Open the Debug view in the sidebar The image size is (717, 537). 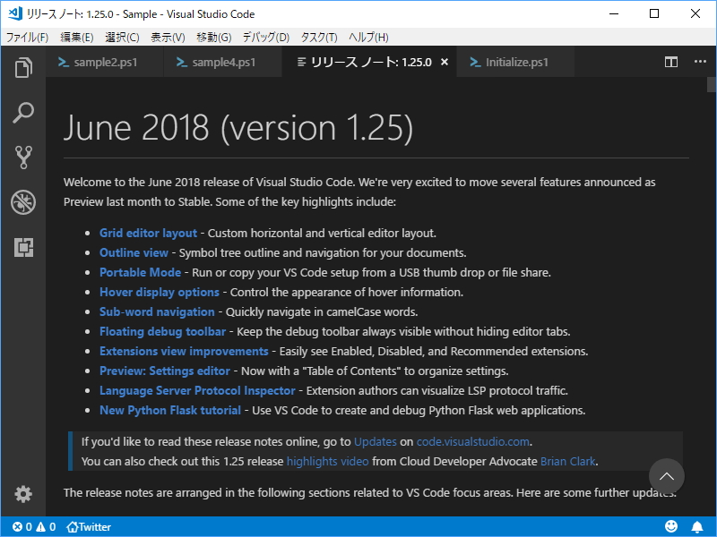tap(23, 202)
